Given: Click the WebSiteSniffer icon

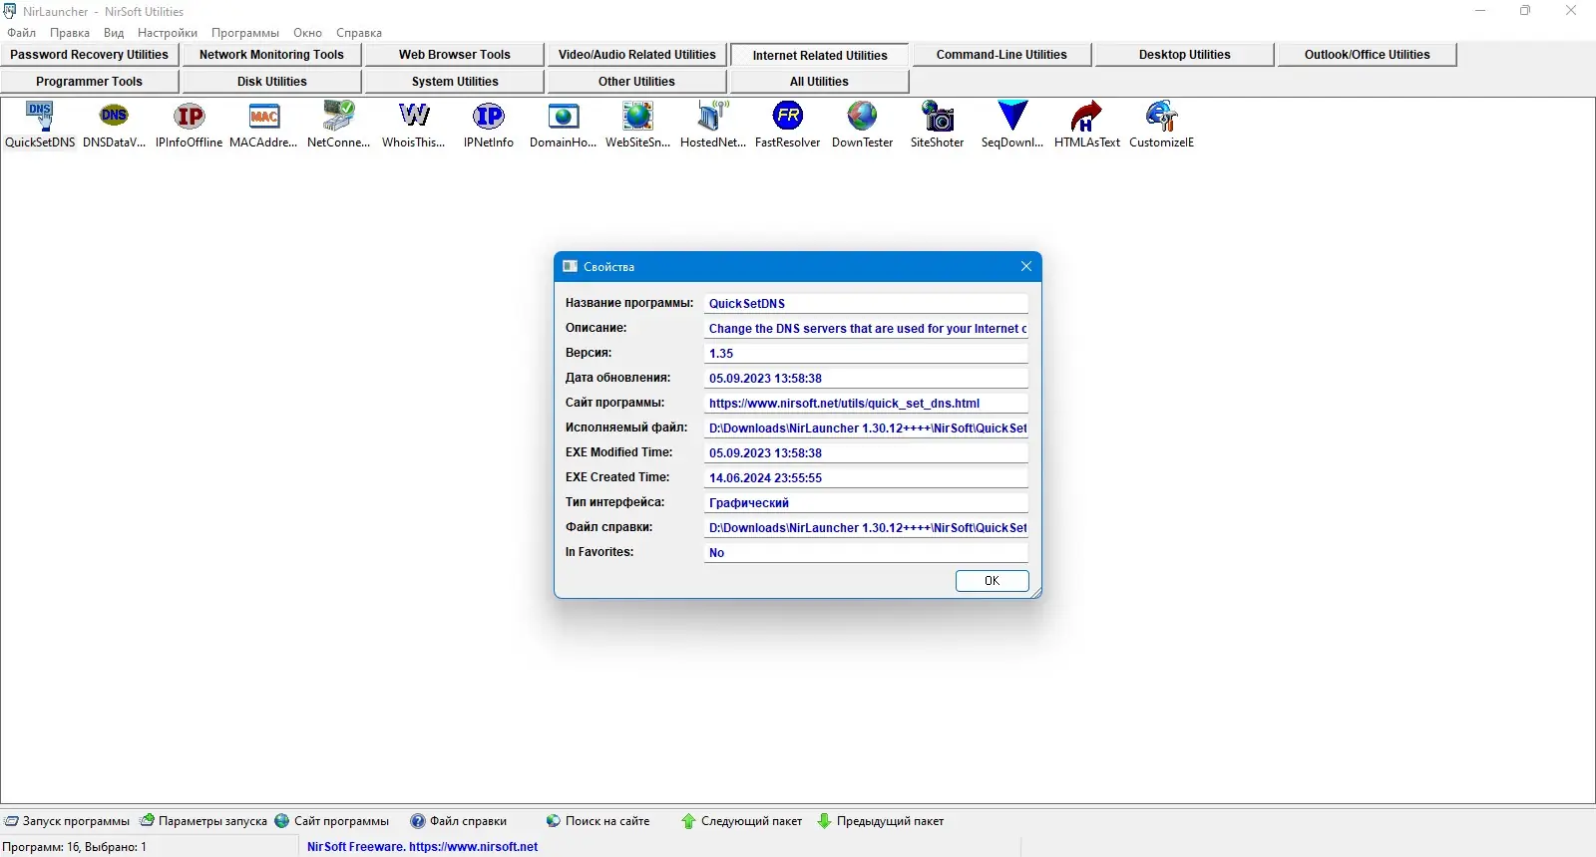Looking at the screenshot, I should [638, 117].
